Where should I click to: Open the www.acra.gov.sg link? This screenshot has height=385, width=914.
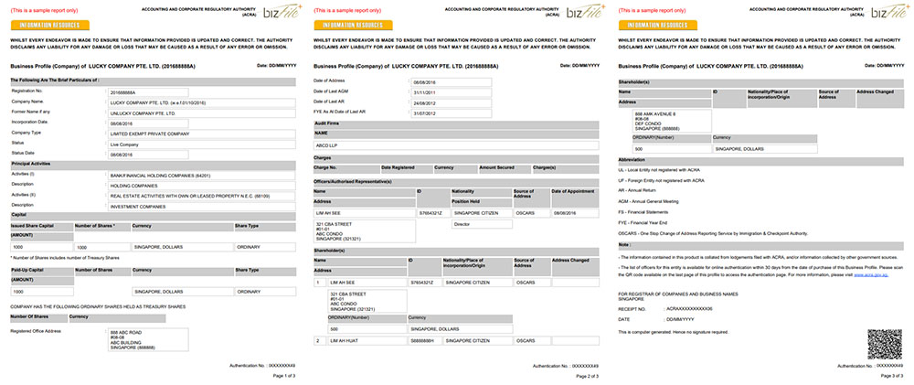(871, 274)
